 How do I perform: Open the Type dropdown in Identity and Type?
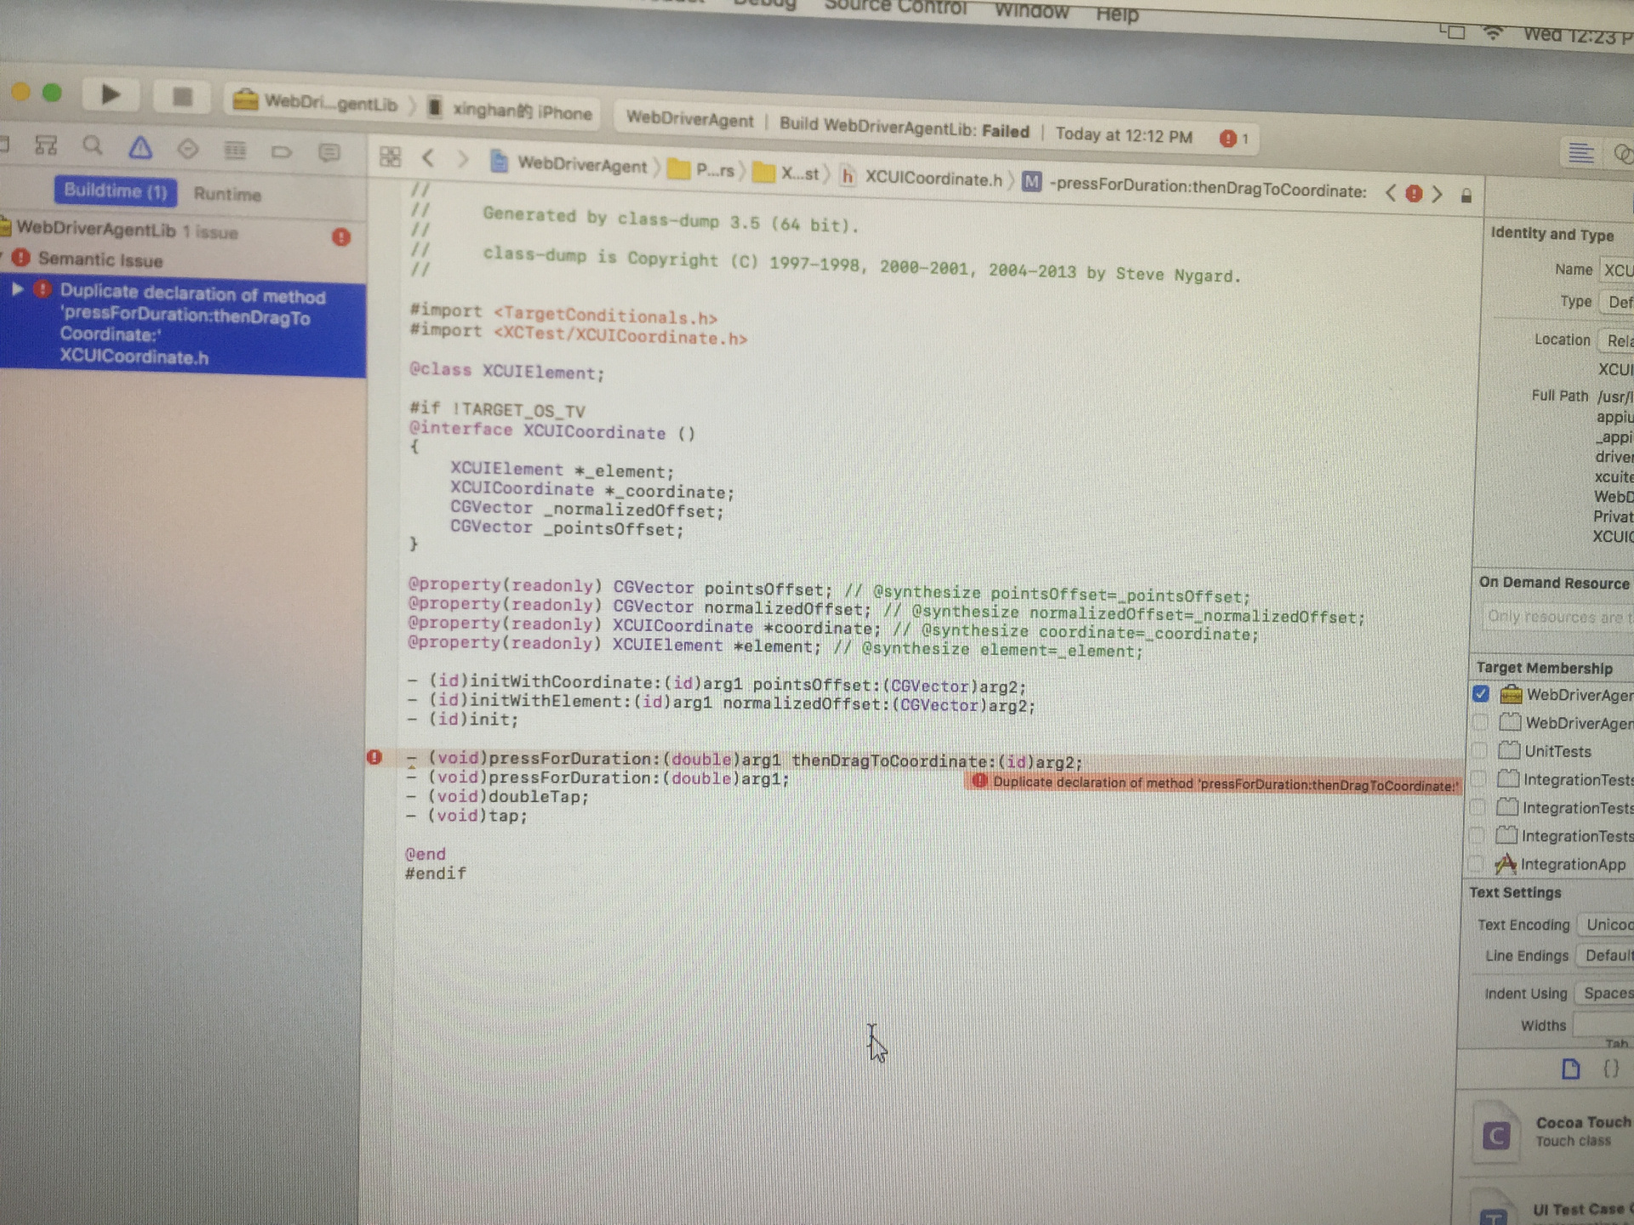tap(1617, 302)
